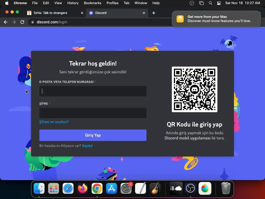Open the Edit menu

coord(46,3)
